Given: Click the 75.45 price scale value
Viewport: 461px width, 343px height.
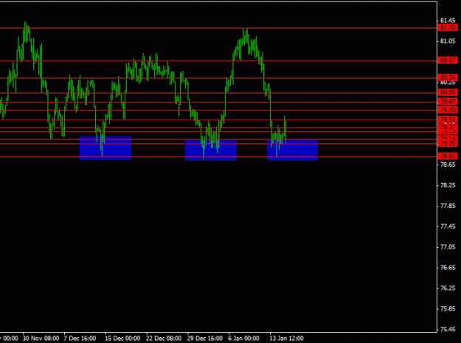Looking at the screenshot, I should (448, 330).
